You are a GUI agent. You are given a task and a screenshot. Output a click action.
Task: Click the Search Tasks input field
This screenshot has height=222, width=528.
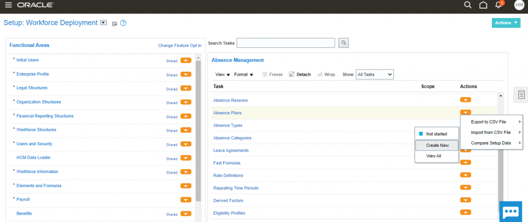(286, 43)
